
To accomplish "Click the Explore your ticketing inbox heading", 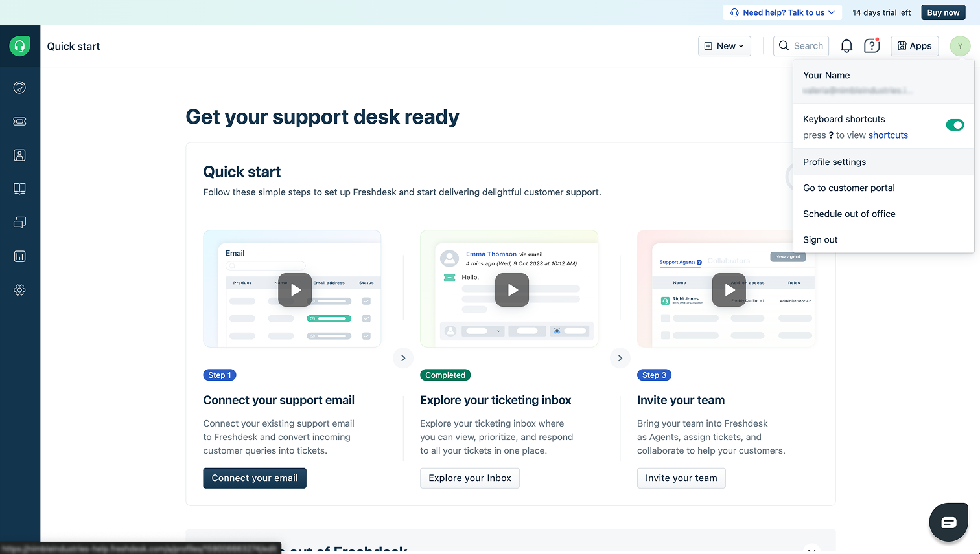I will pyautogui.click(x=496, y=400).
